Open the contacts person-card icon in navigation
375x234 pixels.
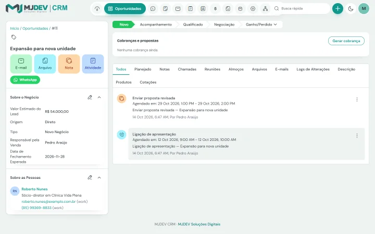point(203,9)
